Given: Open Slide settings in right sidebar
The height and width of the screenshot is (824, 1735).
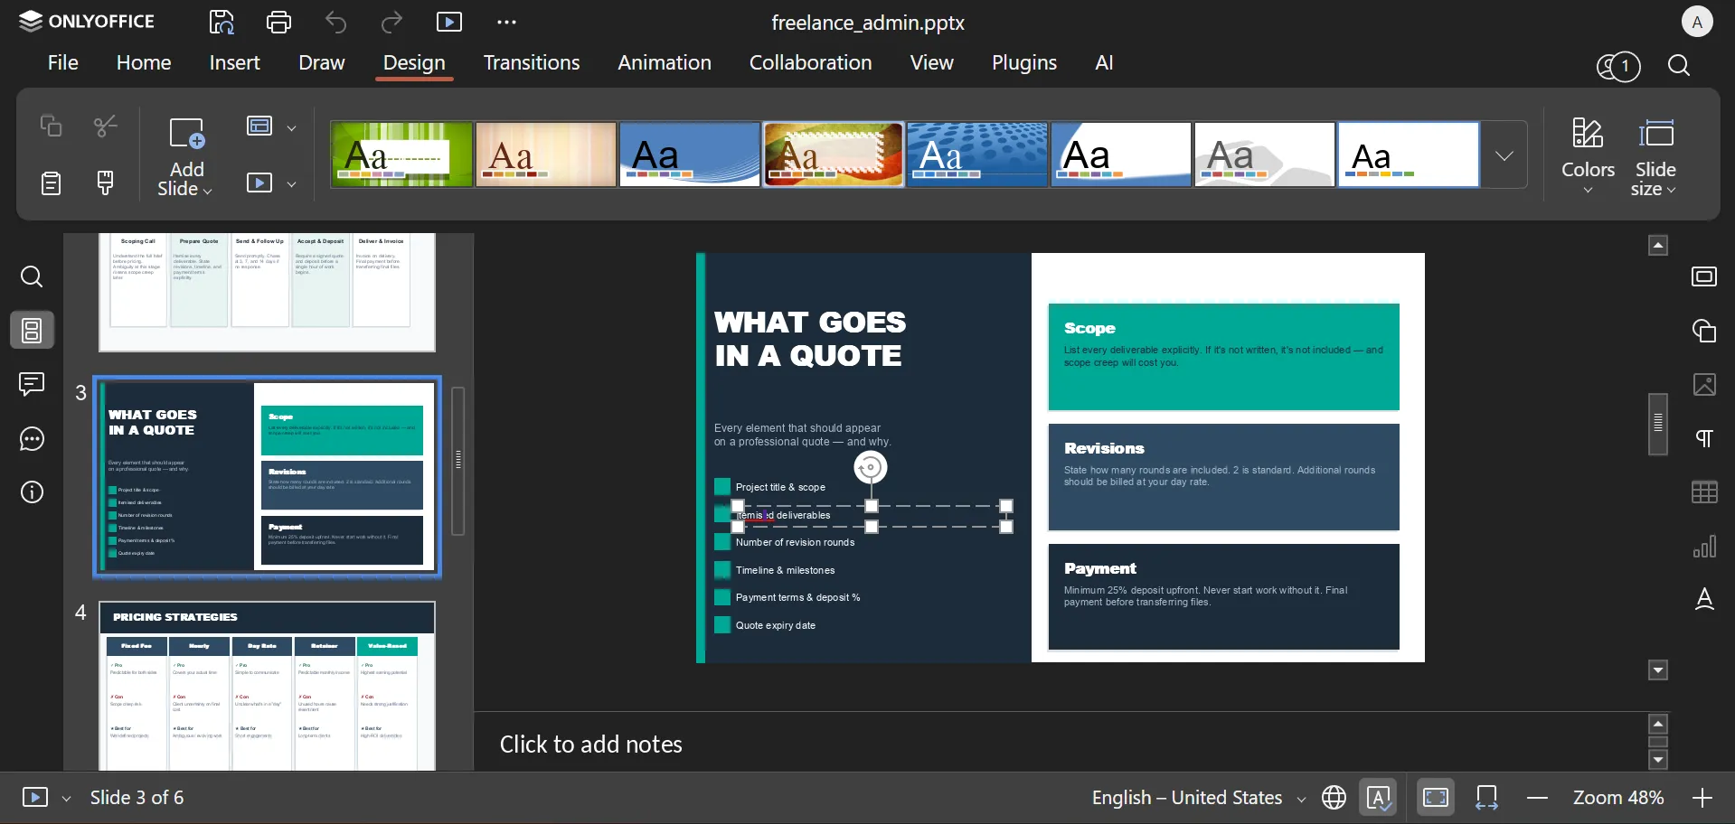Looking at the screenshot, I should point(1704,276).
